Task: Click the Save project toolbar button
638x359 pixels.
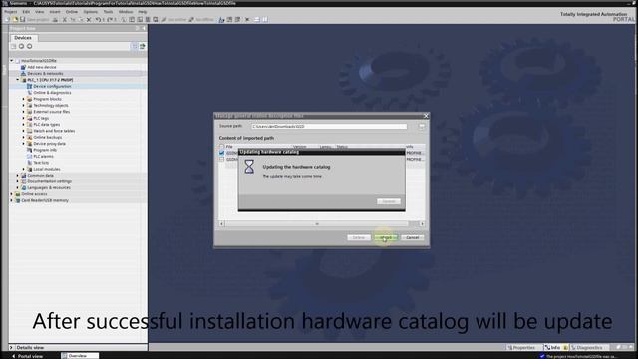Action: 35,20
